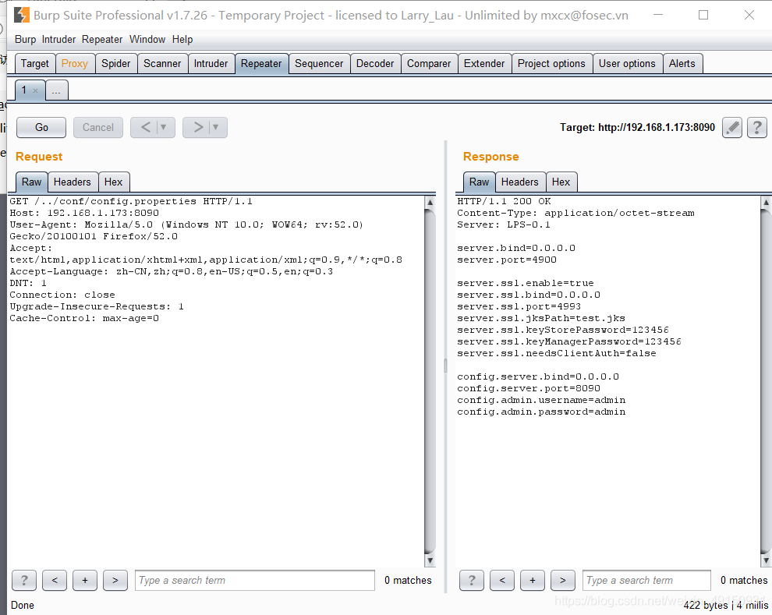Open new Repeater tab with ... tab

pyautogui.click(x=57, y=90)
